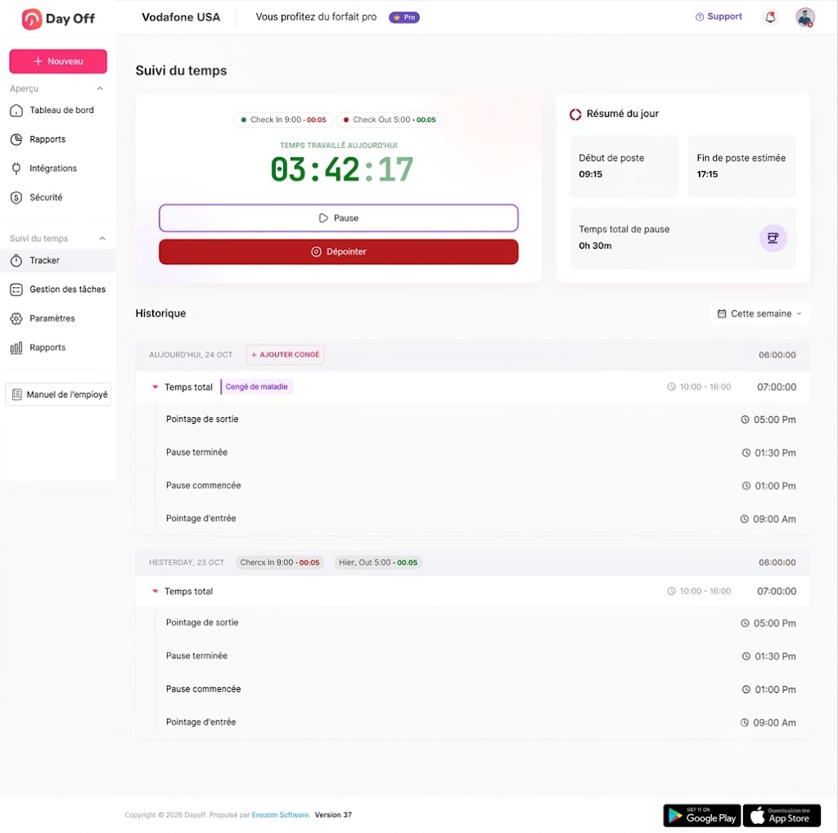Click the lower Rapports bar chart icon
The height and width of the screenshot is (833, 838).
click(x=16, y=348)
